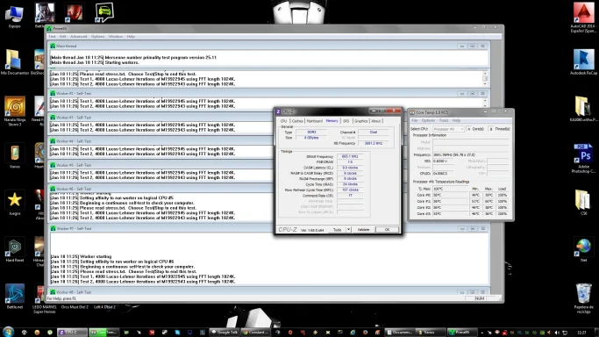Click the CPU-Z title bar Z icon
Screen dimensions: 599x337
(278, 111)
